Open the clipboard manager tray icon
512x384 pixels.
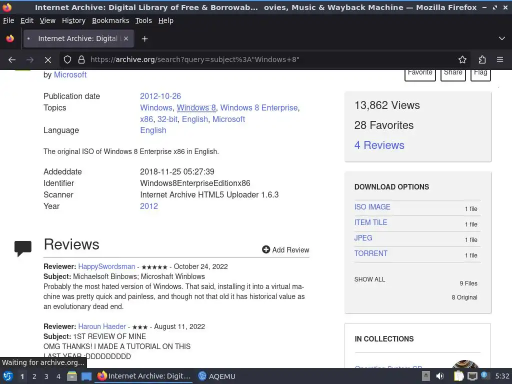tap(458, 376)
